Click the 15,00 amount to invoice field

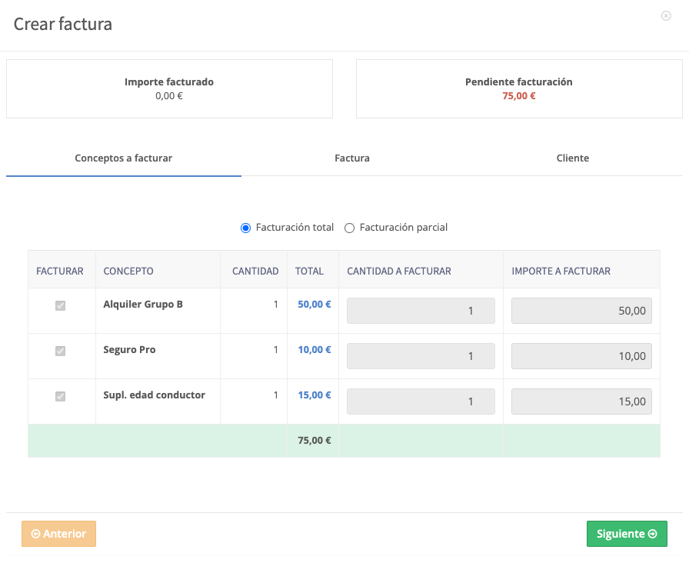tap(581, 401)
